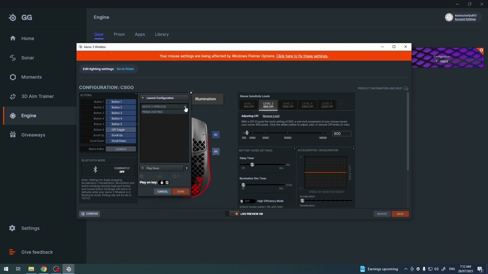
Task: Click the Go to Prism link
Action: 125,69
